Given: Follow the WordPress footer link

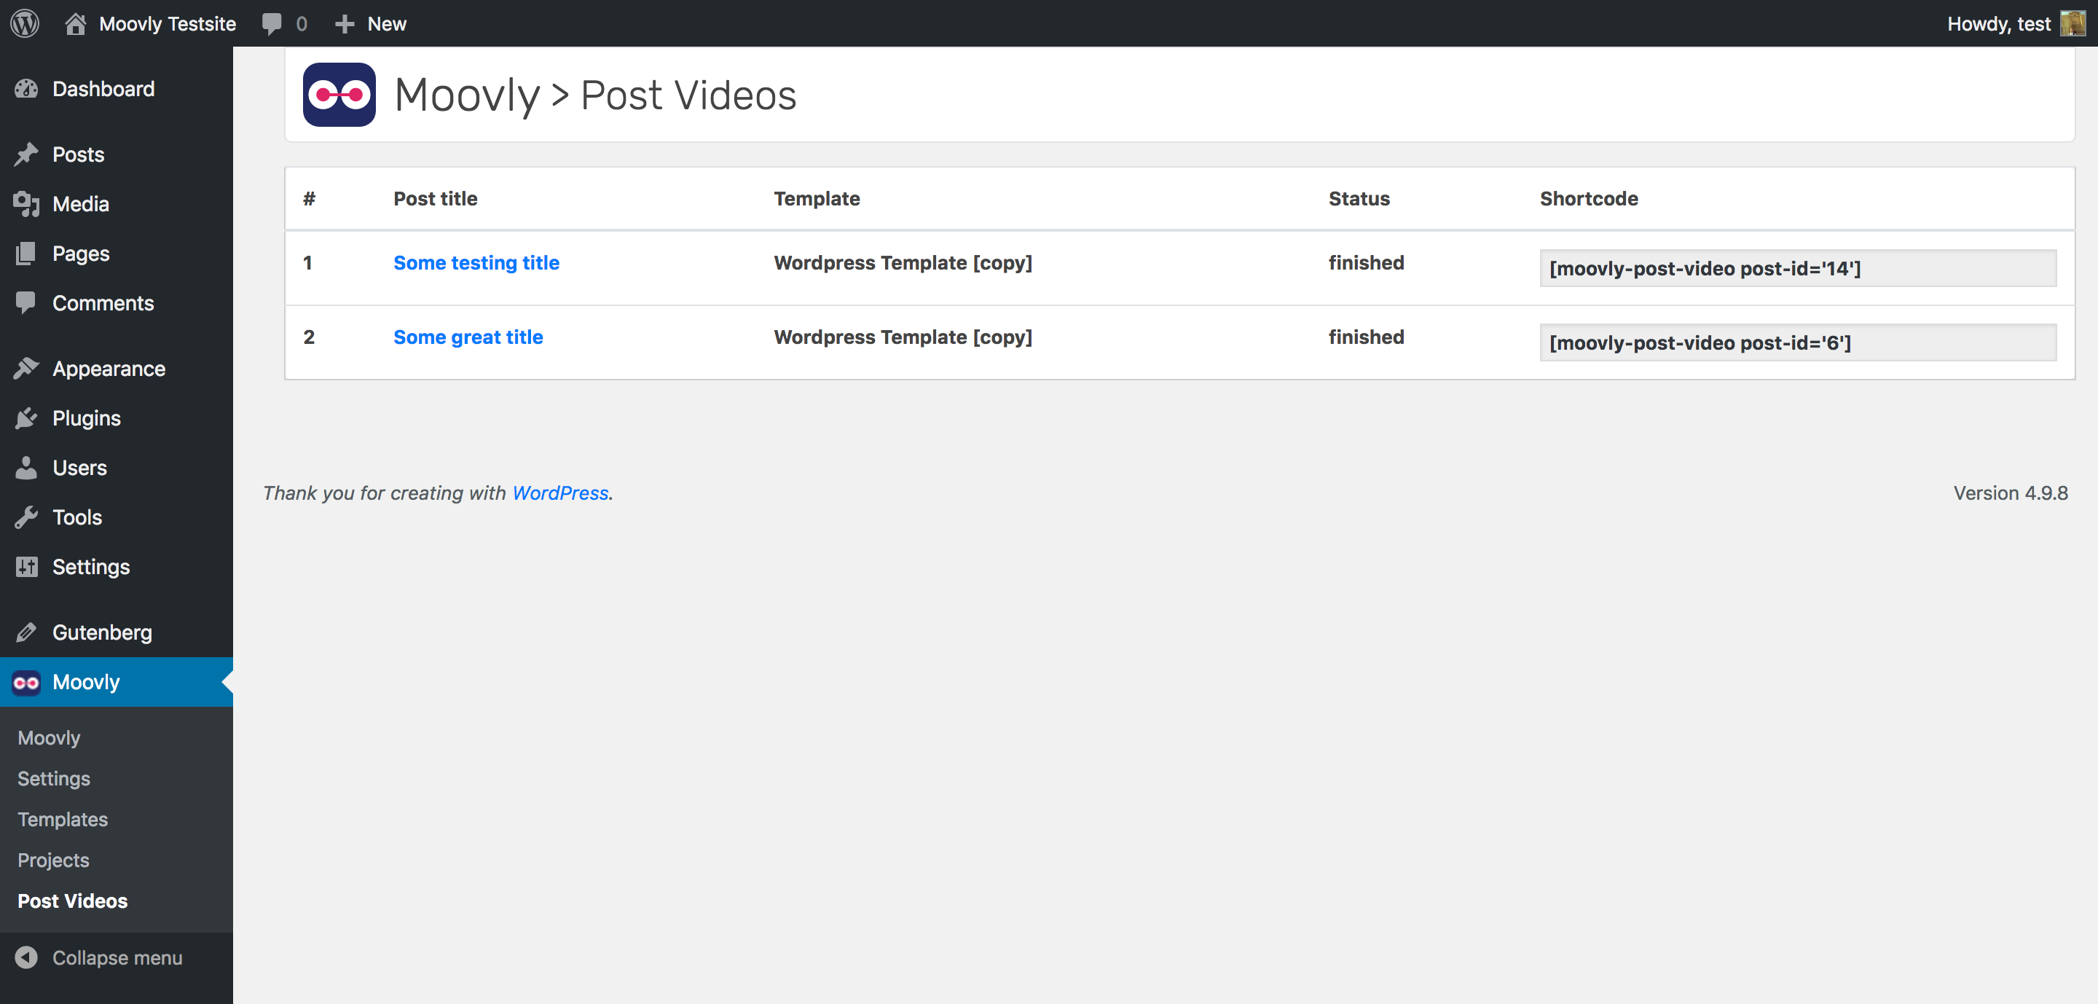Looking at the screenshot, I should (x=560, y=493).
